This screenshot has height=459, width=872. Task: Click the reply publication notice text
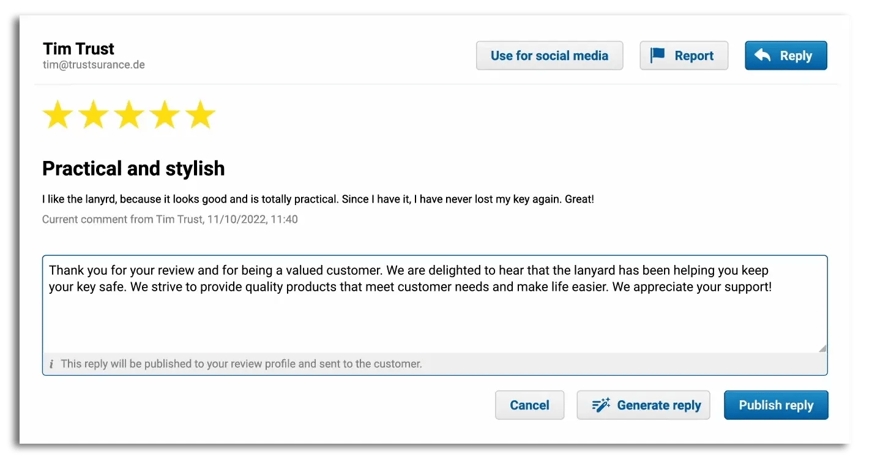pyautogui.click(x=241, y=364)
